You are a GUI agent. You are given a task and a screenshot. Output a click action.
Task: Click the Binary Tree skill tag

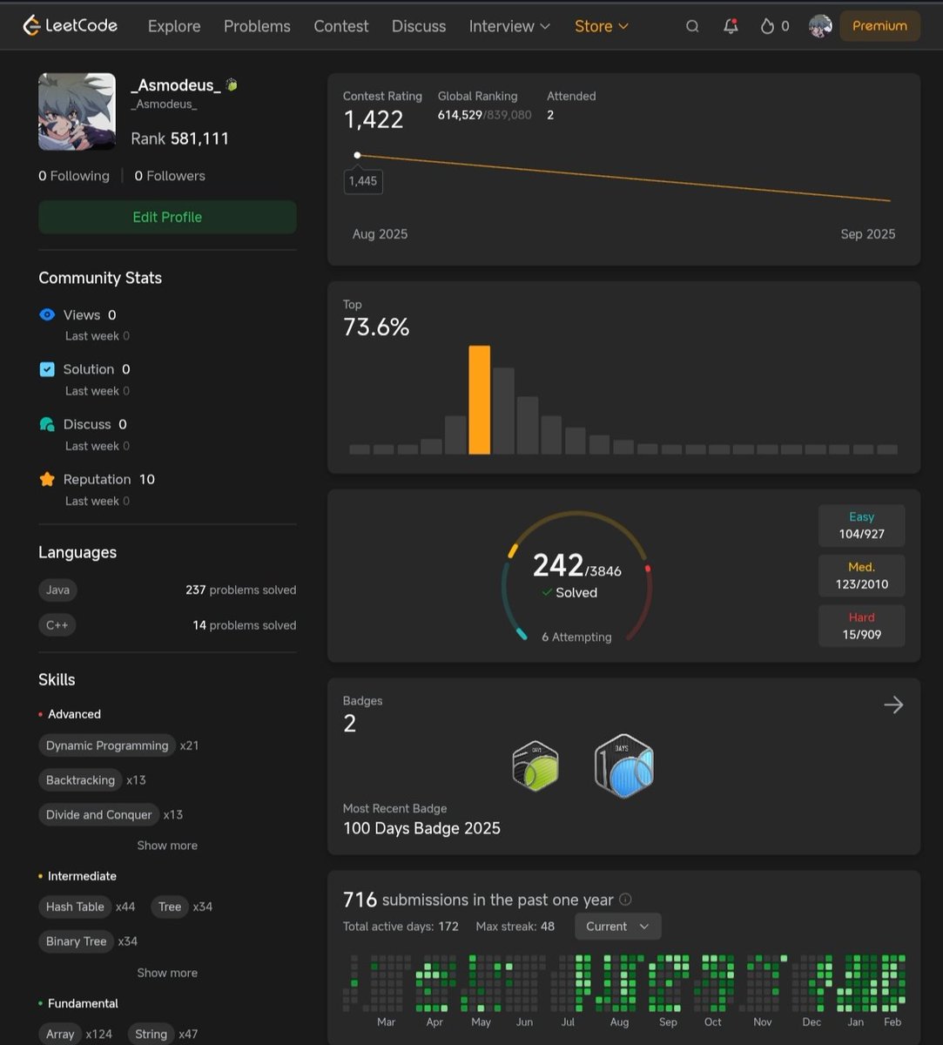pos(76,941)
